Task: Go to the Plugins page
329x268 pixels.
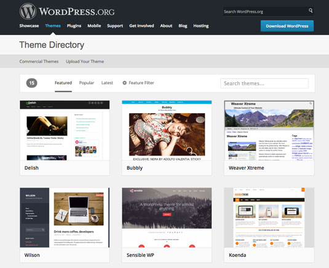Action: pyautogui.click(x=74, y=26)
